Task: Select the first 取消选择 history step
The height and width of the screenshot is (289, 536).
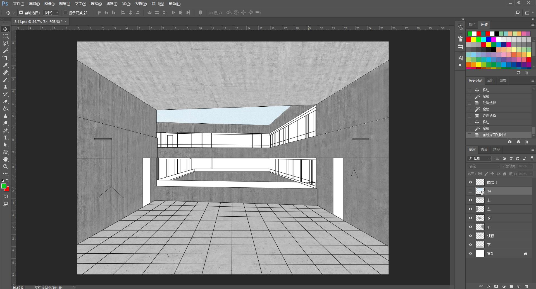Action: pos(499,103)
